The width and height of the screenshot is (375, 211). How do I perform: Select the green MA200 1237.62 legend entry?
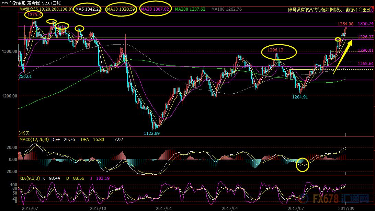[190, 9]
